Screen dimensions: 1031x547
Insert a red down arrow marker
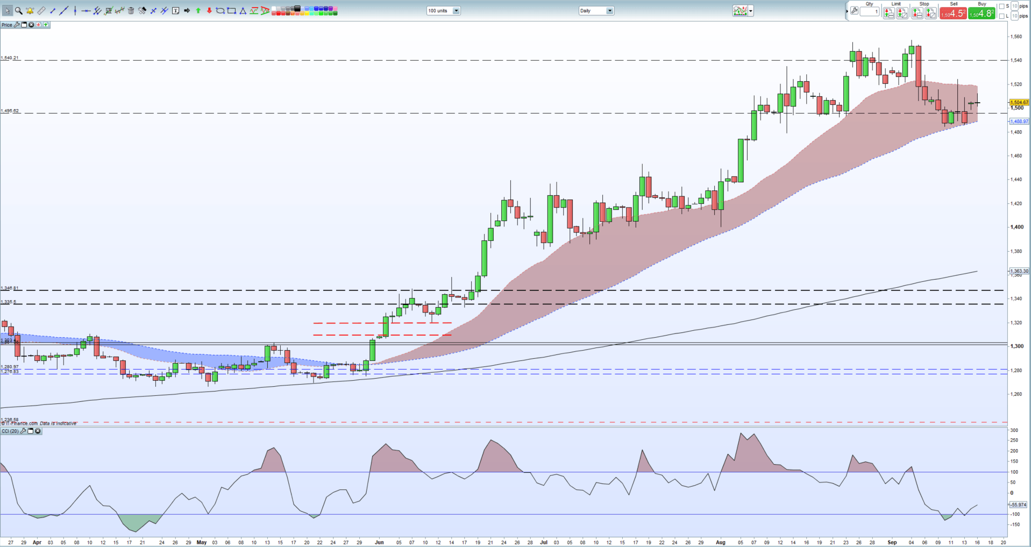coord(209,11)
